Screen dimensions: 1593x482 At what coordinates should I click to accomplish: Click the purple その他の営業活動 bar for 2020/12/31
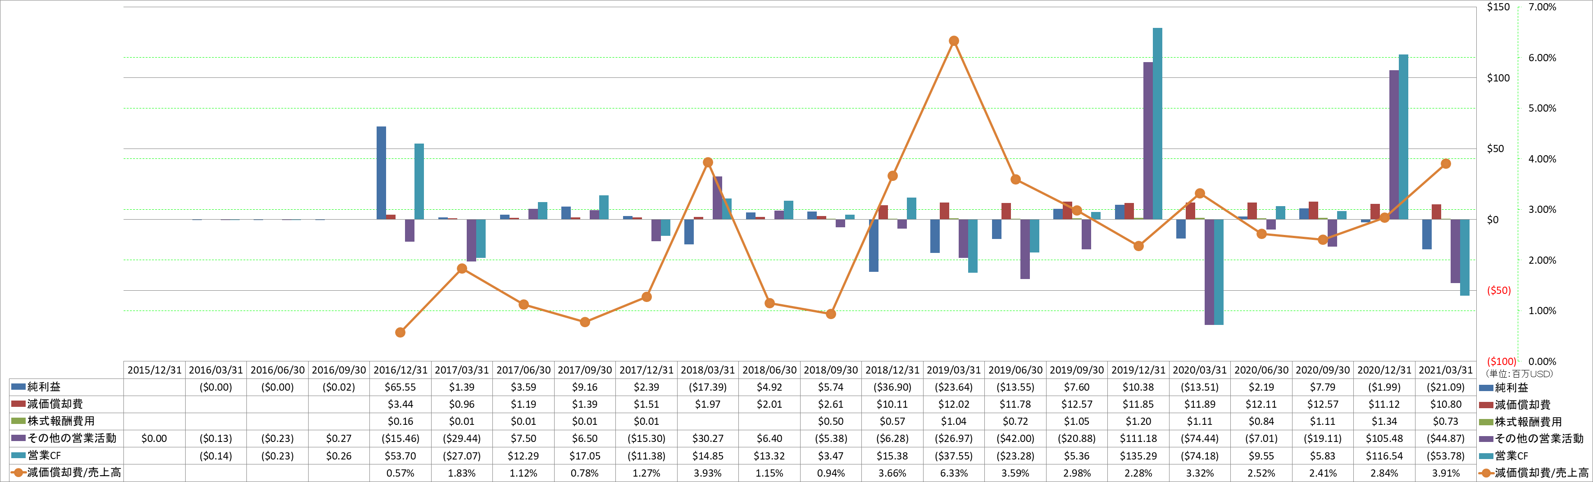[1394, 144]
